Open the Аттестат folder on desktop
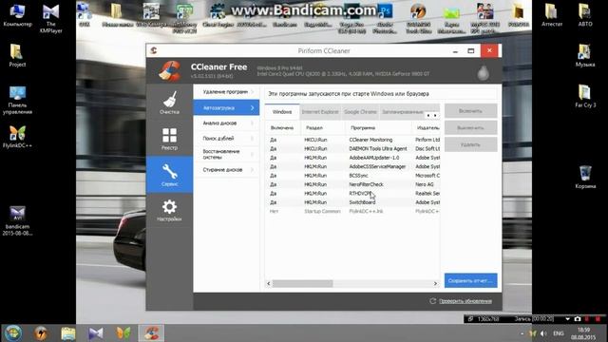Image resolution: width=608 pixels, height=342 pixels. 552,15
